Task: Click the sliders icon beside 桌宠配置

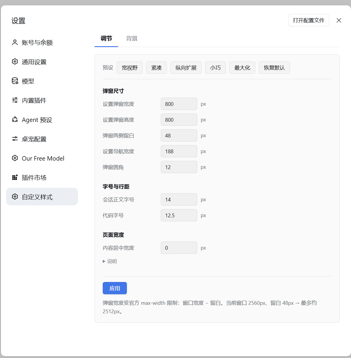Action: pyautogui.click(x=15, y=139)
